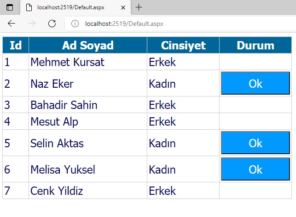Select the Cenk Yildiz name cell
Screen dimensions: 296x217
pyautogui.click(x=88, y=191)
